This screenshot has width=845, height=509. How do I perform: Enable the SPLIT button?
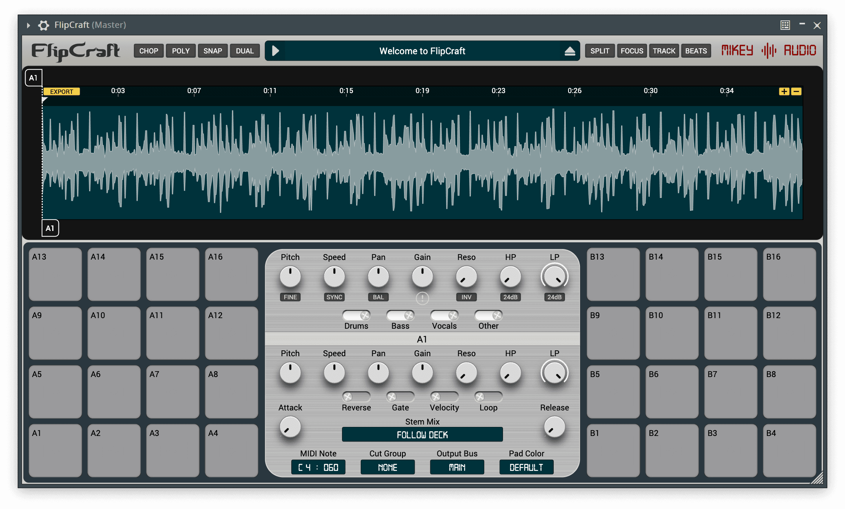(600, 51)
